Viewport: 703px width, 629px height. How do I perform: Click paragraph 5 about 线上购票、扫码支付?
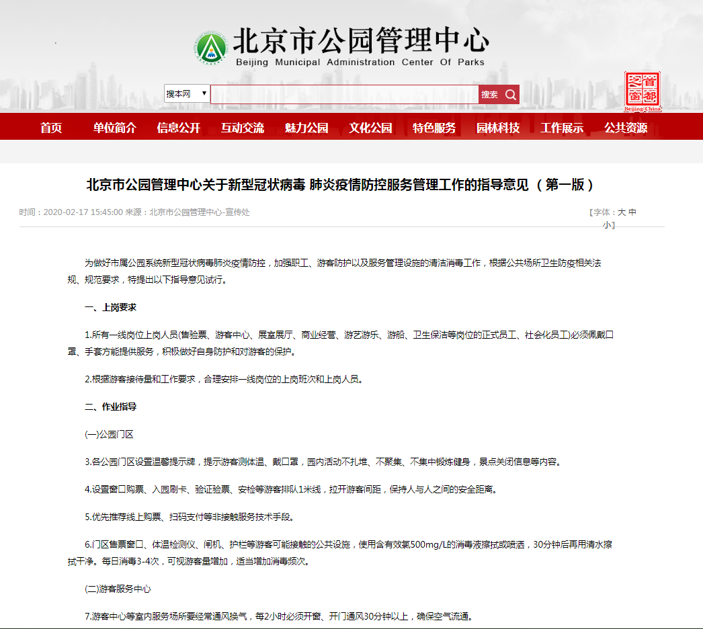coord(190,517)
